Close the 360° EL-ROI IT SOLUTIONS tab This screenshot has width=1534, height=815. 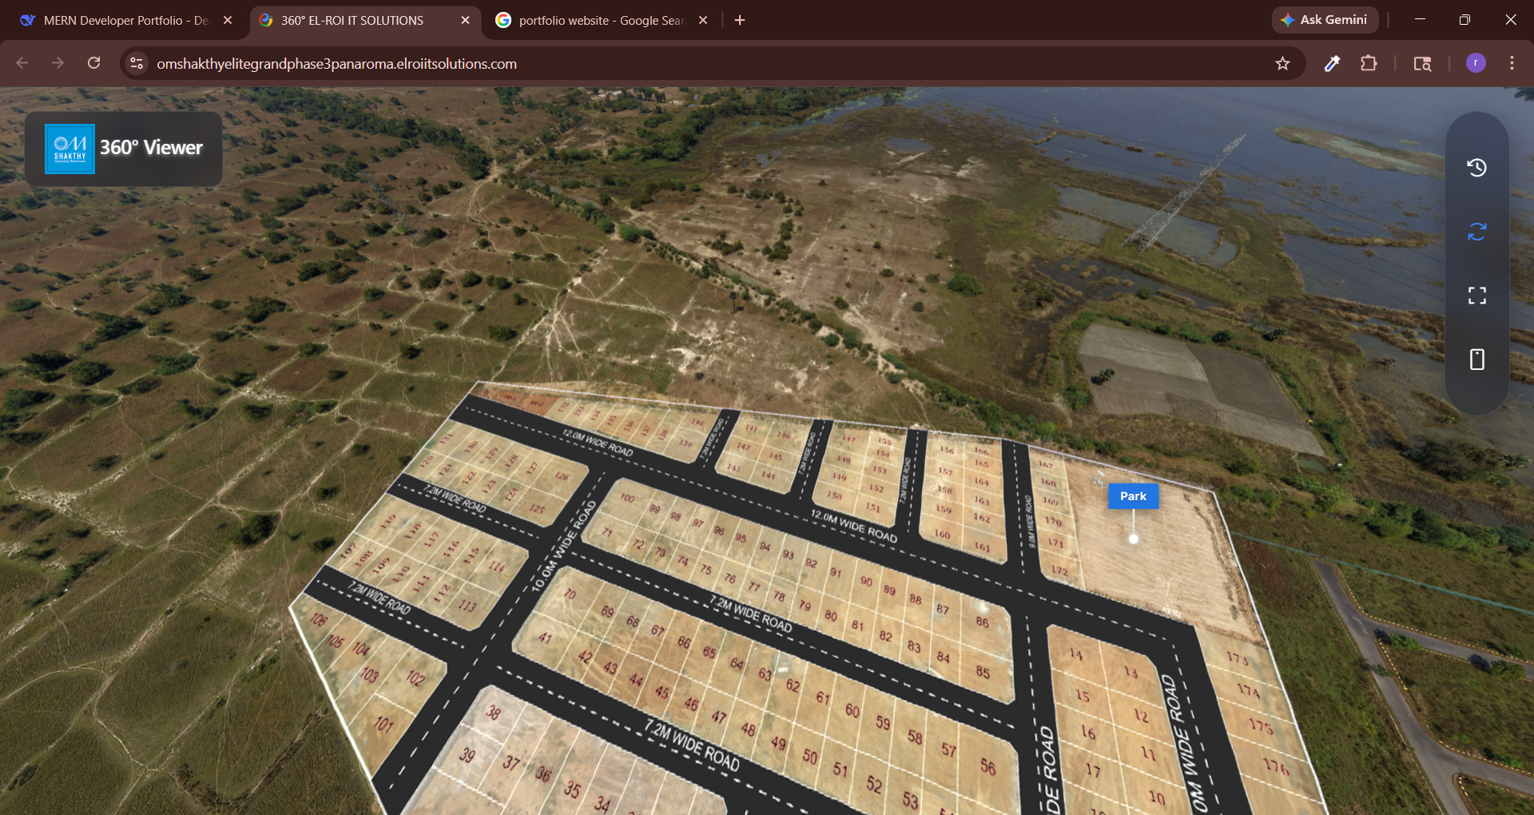pos(466,21)
